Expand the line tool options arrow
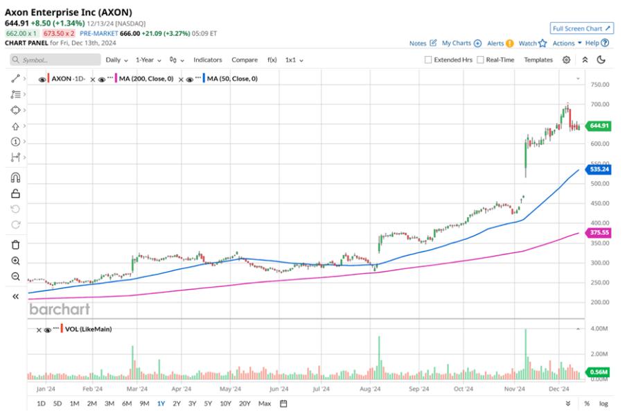This screenshot has height=416, width=627. pyautogui.click(x=24, y=79)
